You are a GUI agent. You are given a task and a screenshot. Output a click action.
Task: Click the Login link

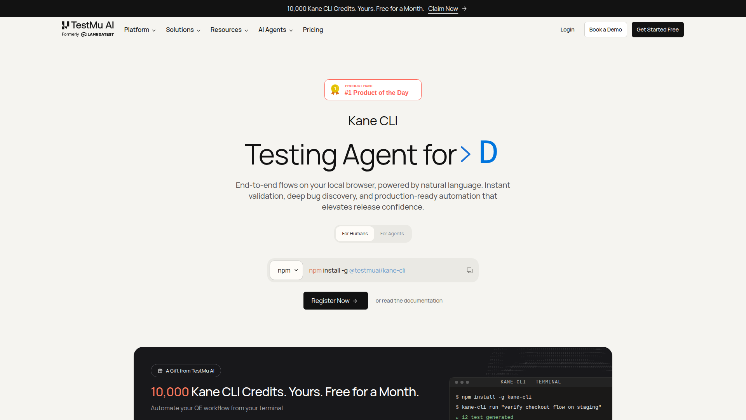[567, 30]
